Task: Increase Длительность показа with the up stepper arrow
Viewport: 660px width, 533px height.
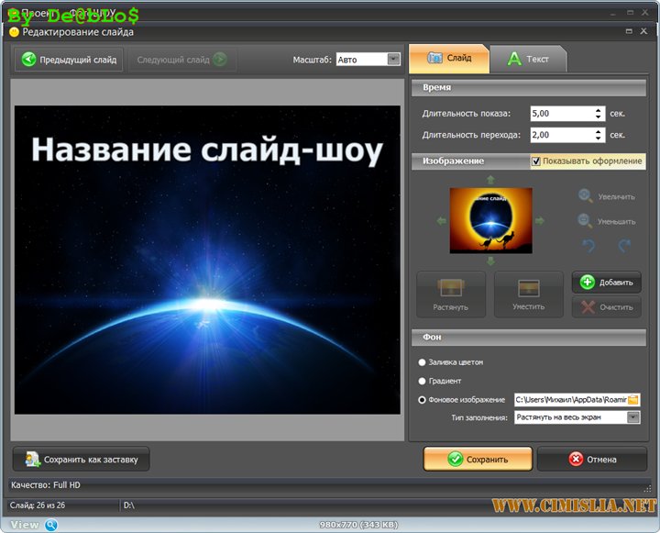Action: (599, 110)
